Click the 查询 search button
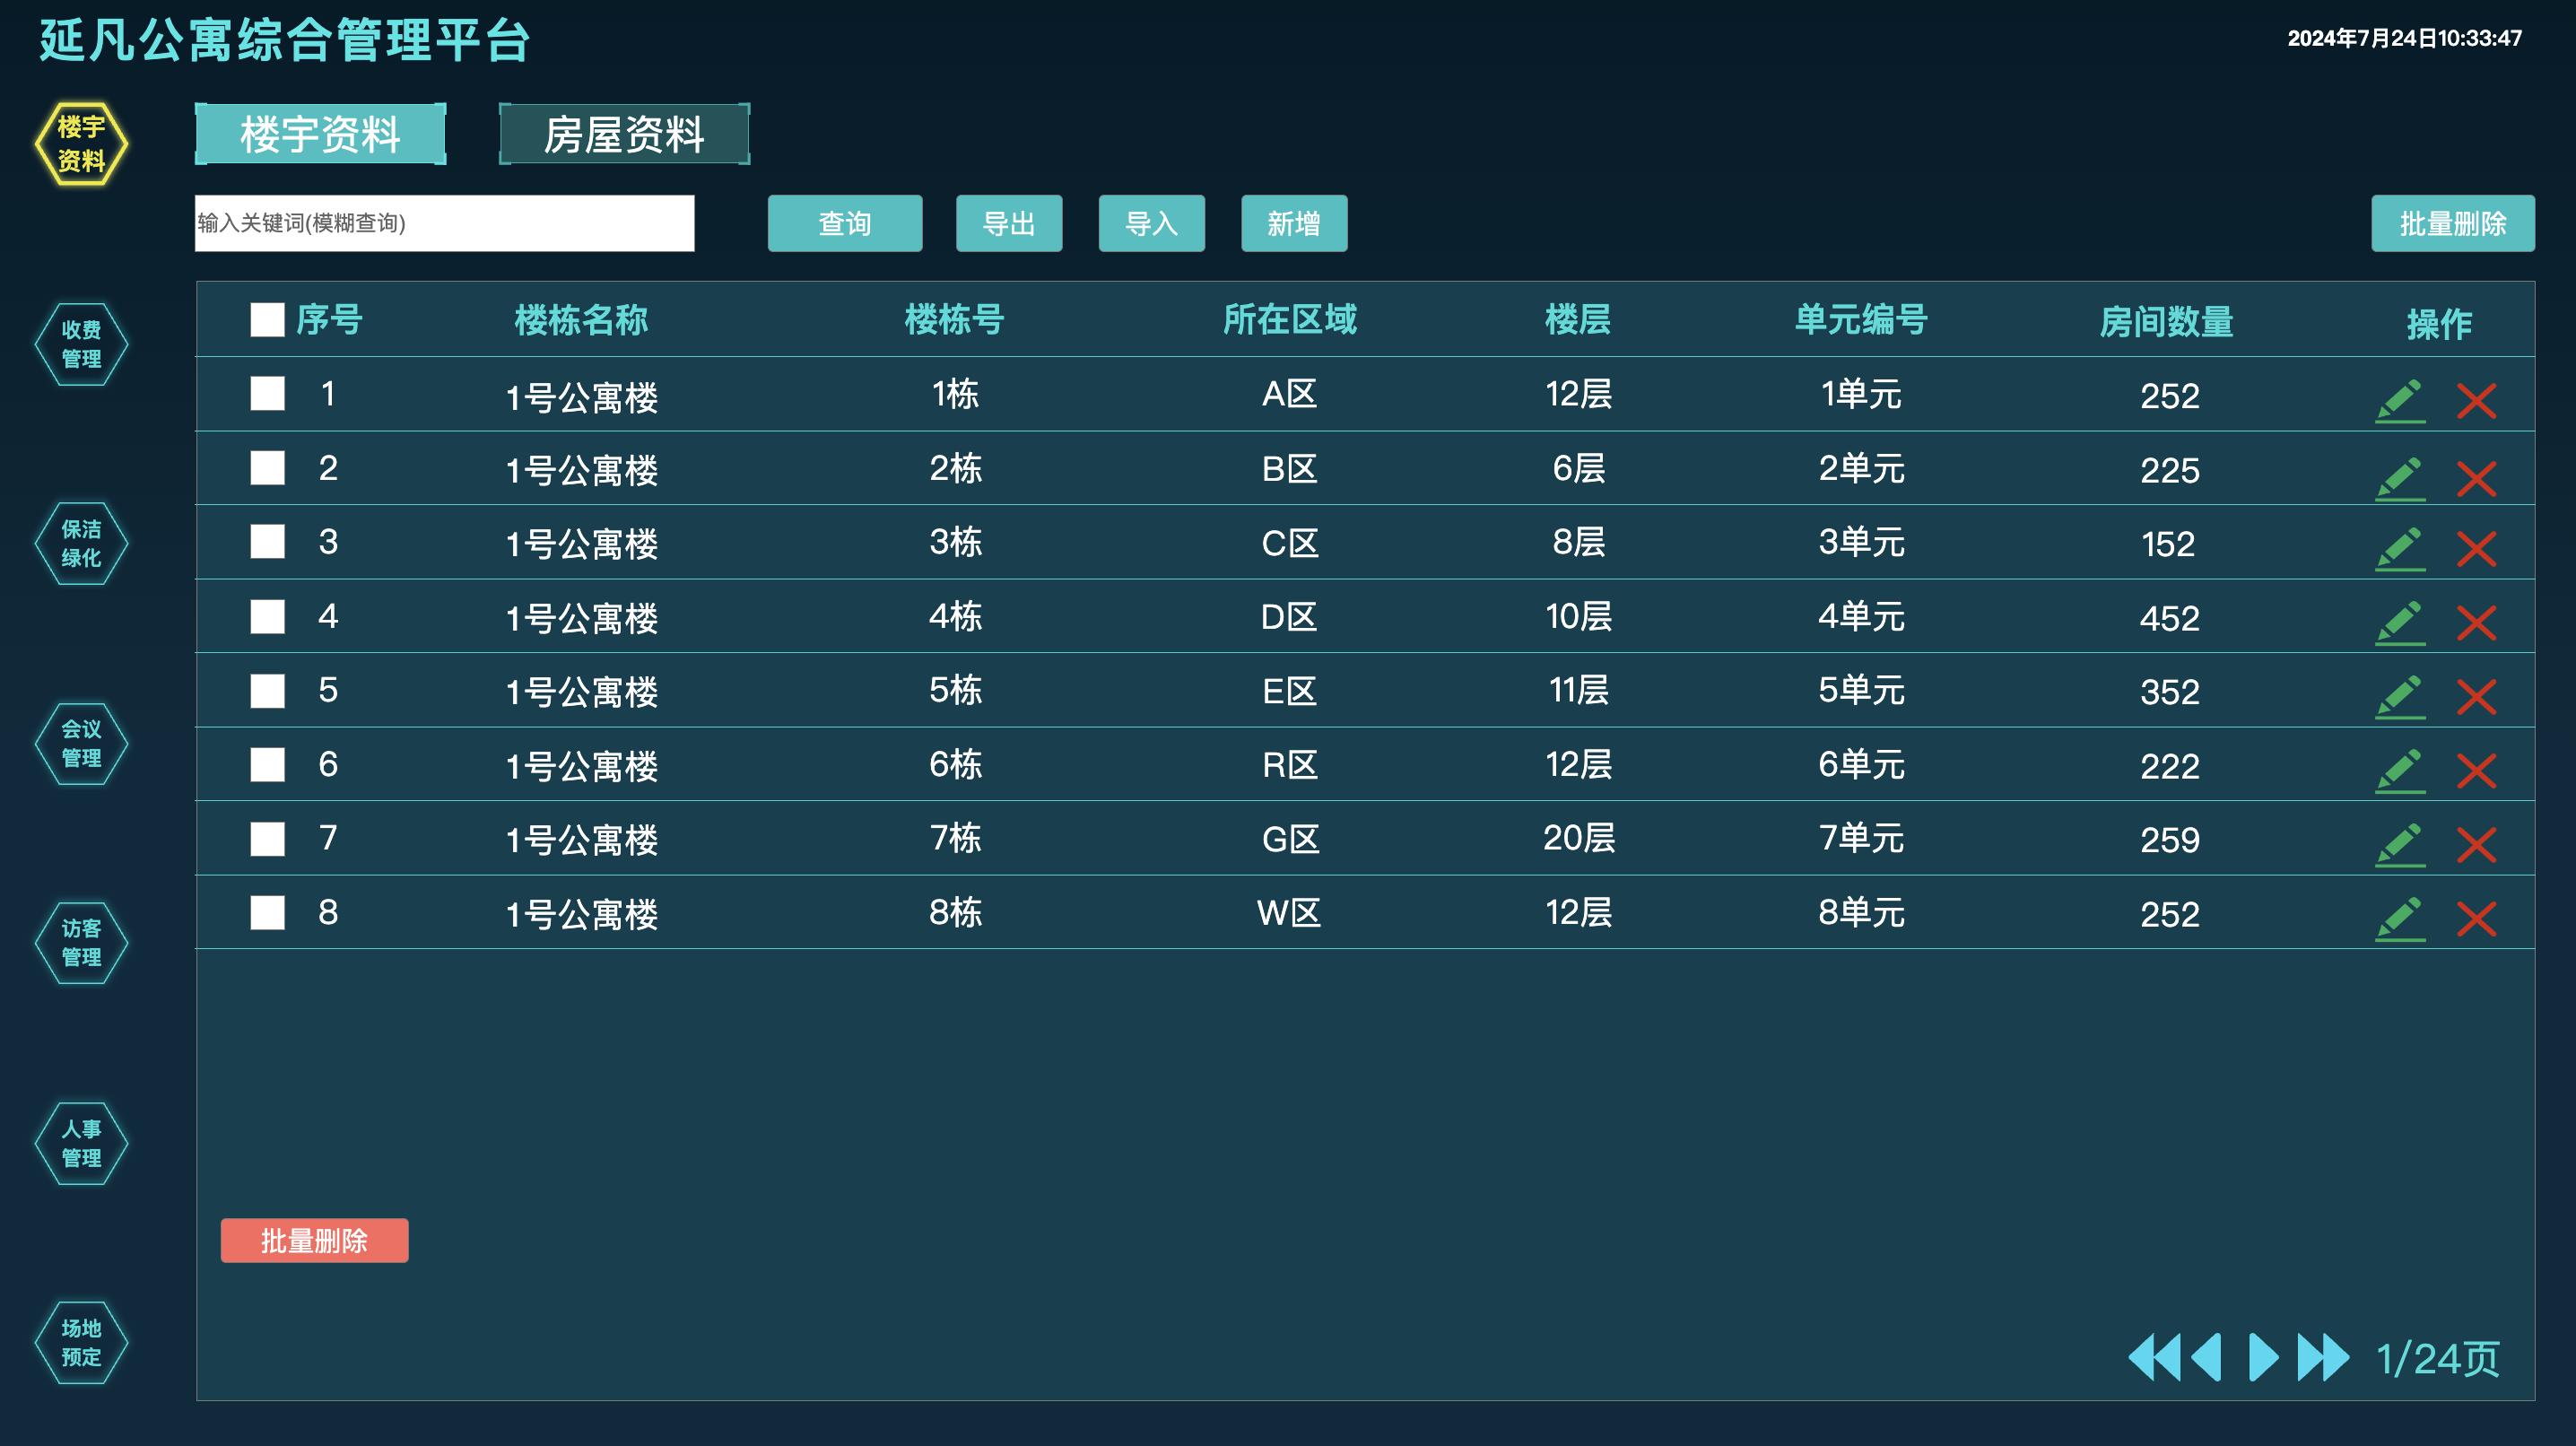 (844, 224)
